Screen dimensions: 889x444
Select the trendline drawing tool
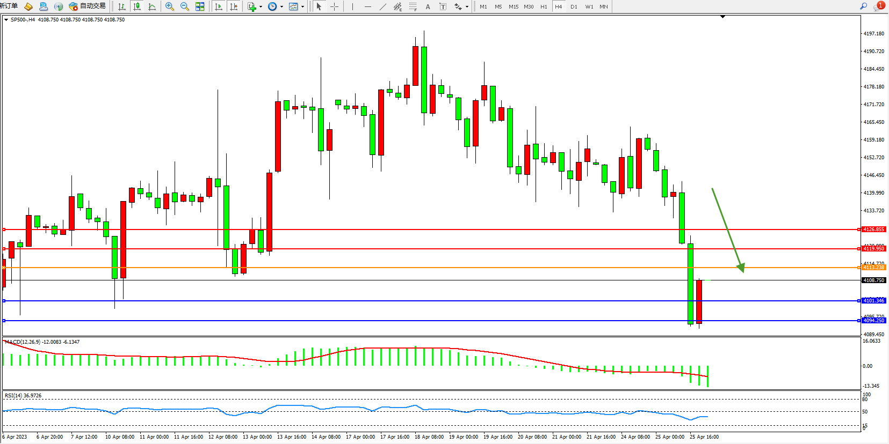tap(382, 6)
